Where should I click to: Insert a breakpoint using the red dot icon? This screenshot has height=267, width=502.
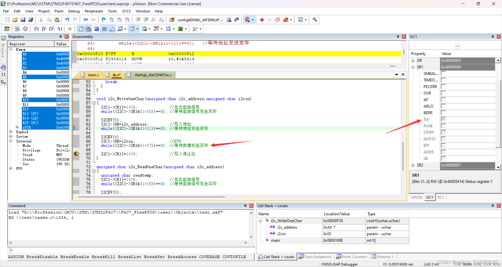point(261,20)
